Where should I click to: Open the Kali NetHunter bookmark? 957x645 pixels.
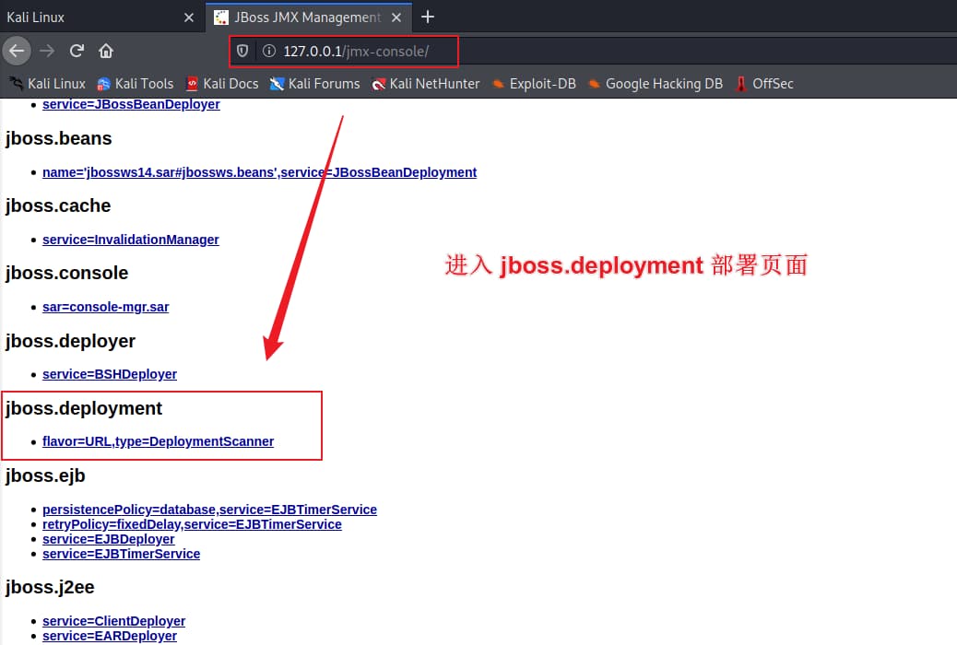pos(426,84)
